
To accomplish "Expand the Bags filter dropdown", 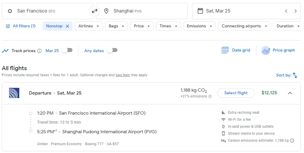I will click(116, 26).
